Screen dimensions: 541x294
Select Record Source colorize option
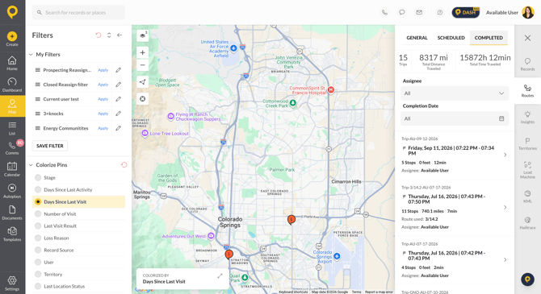click(x=78, y=250)
